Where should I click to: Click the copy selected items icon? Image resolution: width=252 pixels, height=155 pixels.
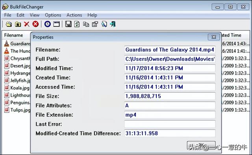86,24
